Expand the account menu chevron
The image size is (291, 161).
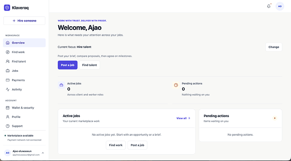point(43,153)
